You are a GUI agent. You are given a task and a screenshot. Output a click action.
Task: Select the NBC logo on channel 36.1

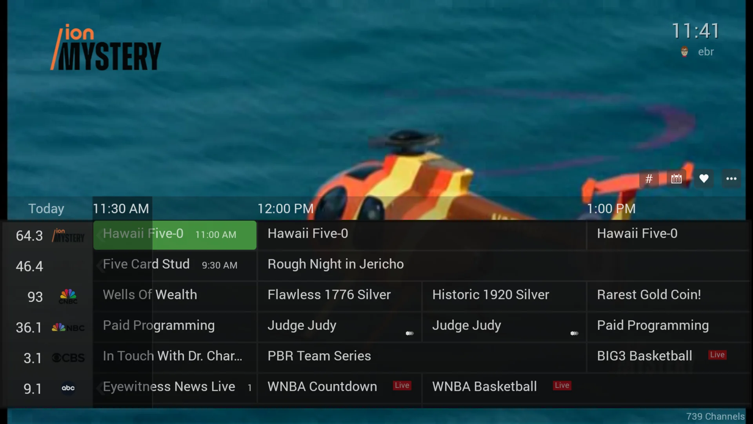pyautogui.click(x=68, y=327)
